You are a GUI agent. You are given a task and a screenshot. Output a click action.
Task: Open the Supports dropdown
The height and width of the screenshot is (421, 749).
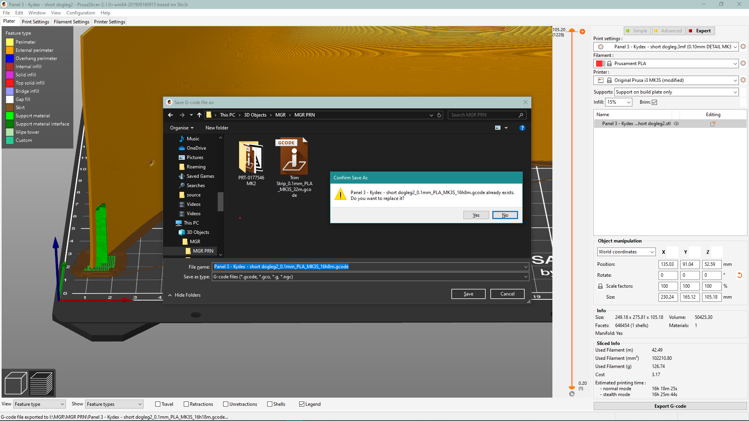[676, 92]
